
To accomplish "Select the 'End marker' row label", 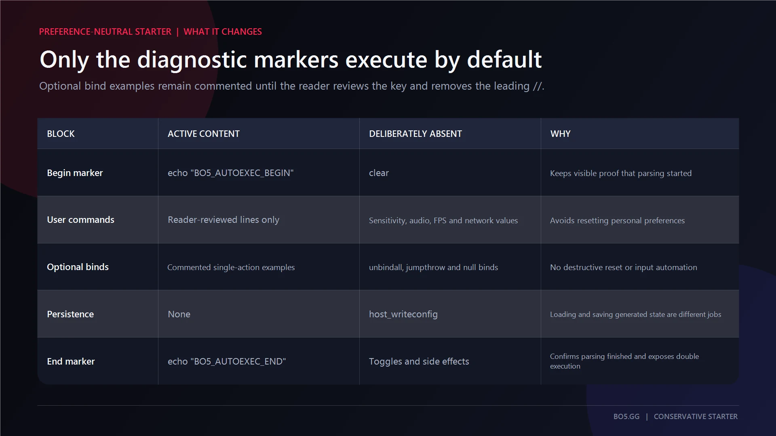I will 71,361.
